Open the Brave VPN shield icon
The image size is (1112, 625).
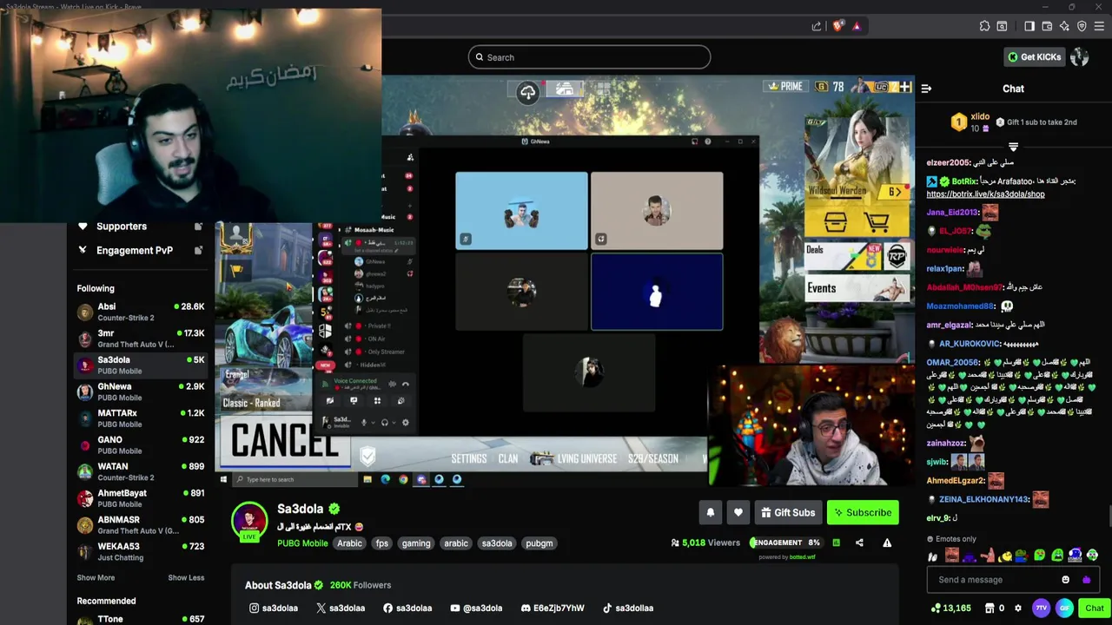point(1082,26)
